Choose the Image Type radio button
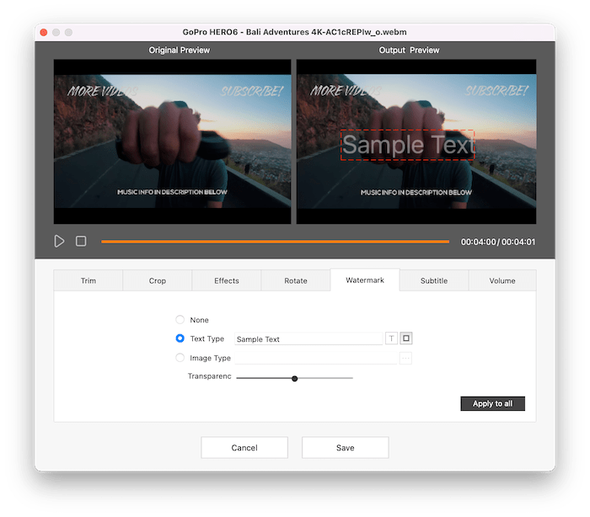Screen dimensions: 590x517 point(180,358)
